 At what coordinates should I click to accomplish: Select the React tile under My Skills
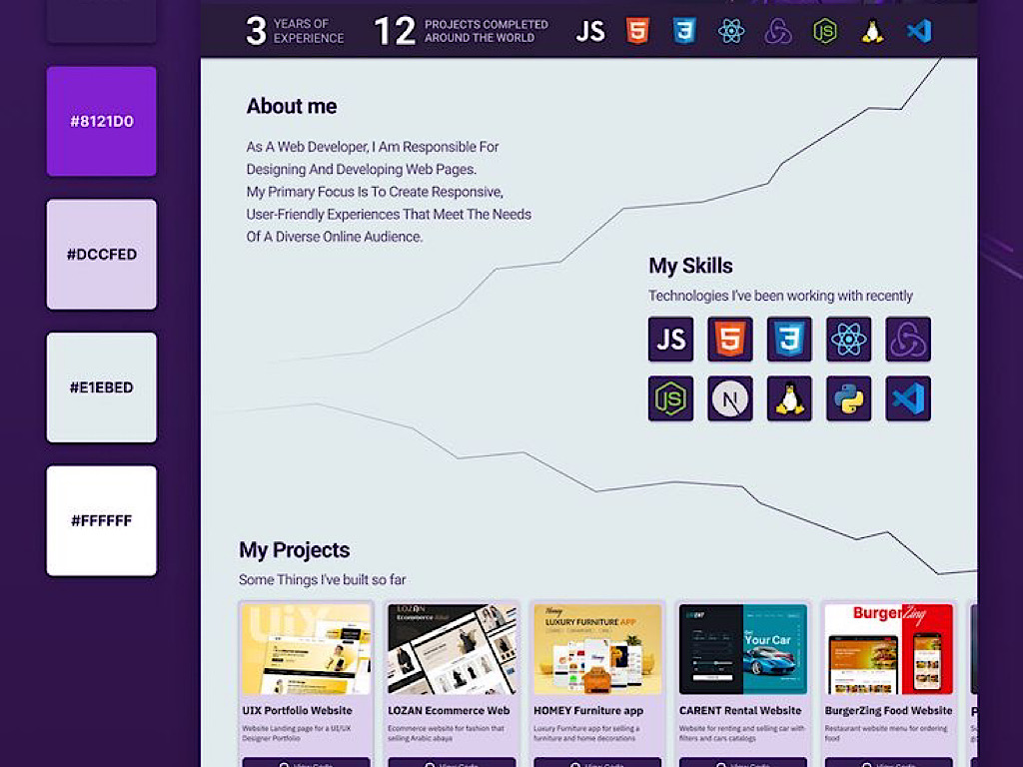pyautogui.click(x=849, y=340)
